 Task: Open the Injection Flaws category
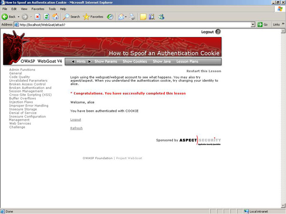(21, 102)
